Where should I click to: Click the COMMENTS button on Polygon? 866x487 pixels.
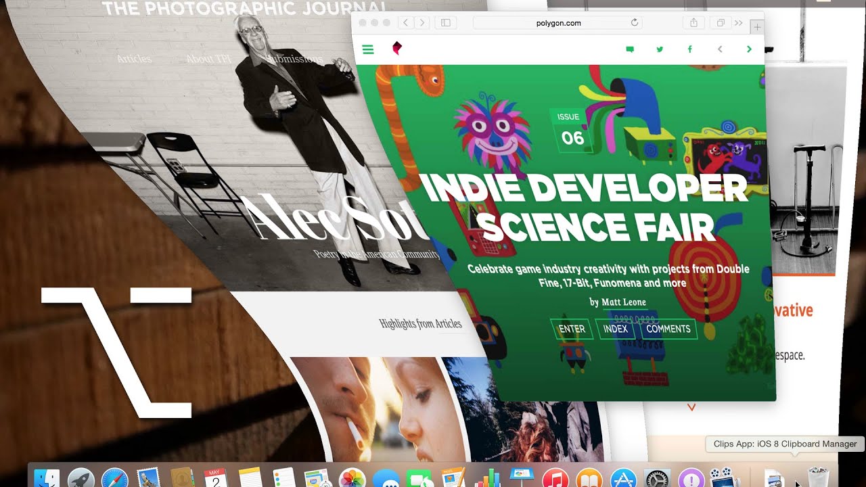tap(668, 329)
